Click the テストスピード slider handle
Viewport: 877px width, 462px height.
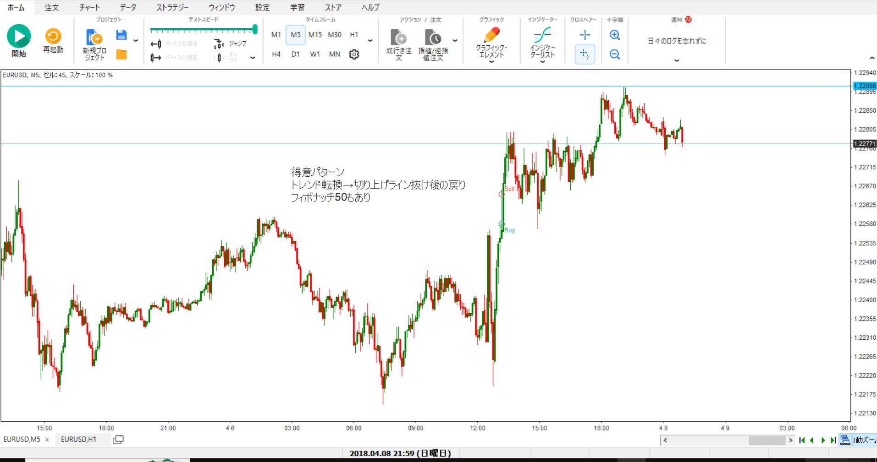(255, 30)
